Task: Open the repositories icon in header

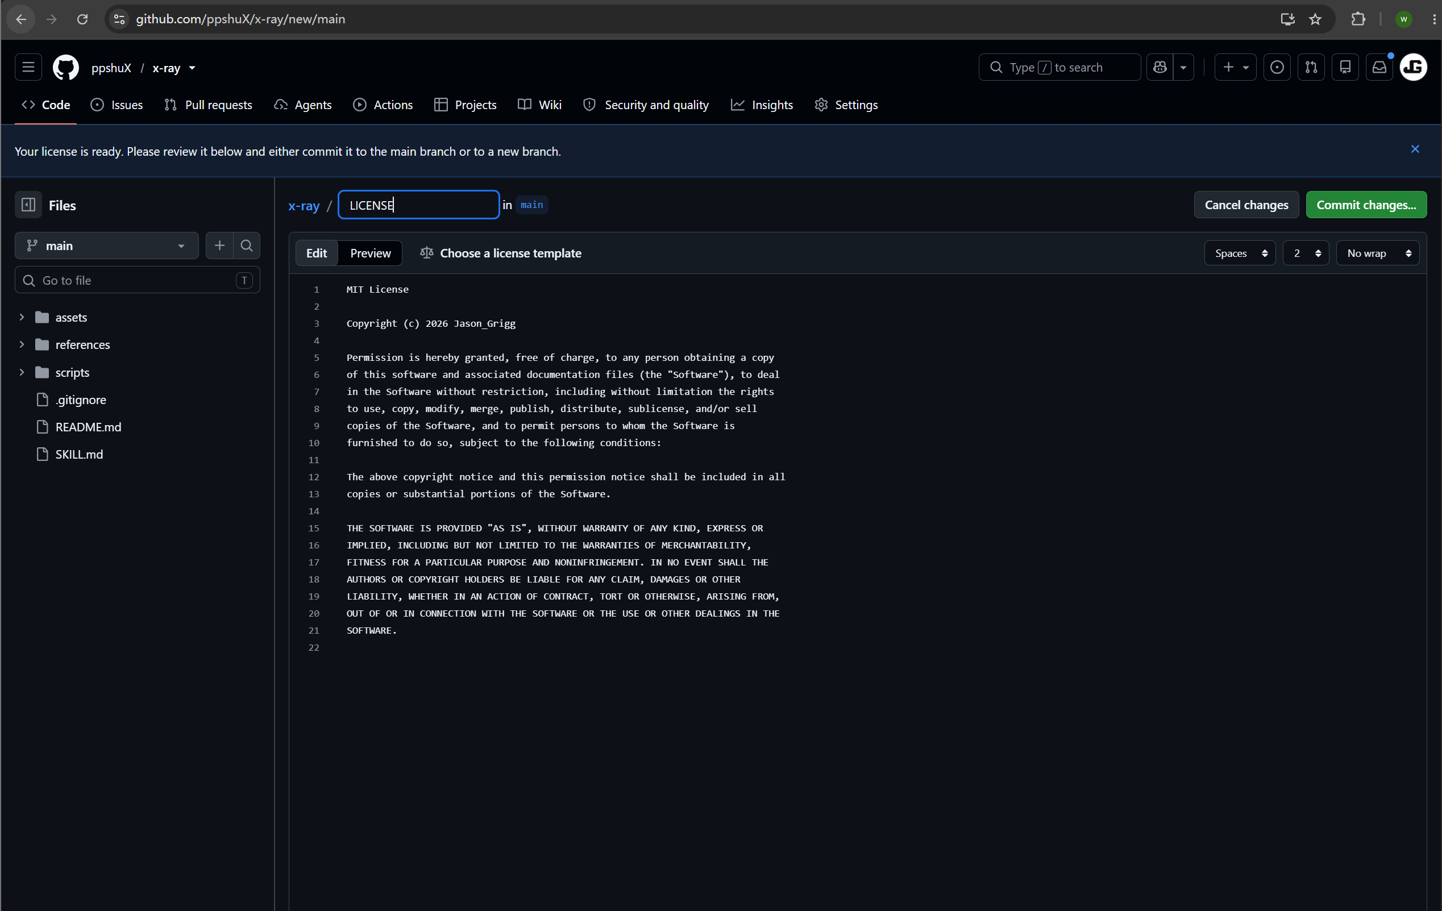Action: (1345, 67)
